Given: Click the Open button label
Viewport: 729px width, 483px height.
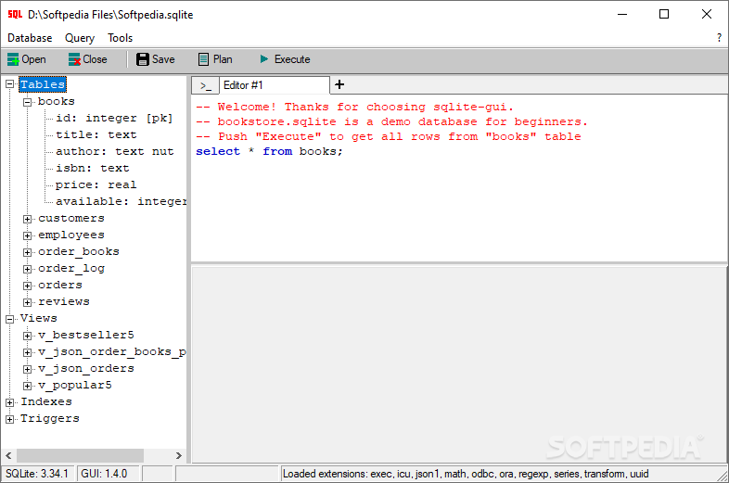Looking at the screenshot, I should [33, 59].
